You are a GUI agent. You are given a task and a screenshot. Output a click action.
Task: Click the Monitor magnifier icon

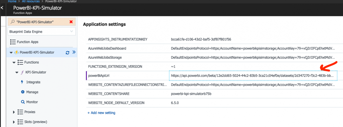tap(23, 102)
